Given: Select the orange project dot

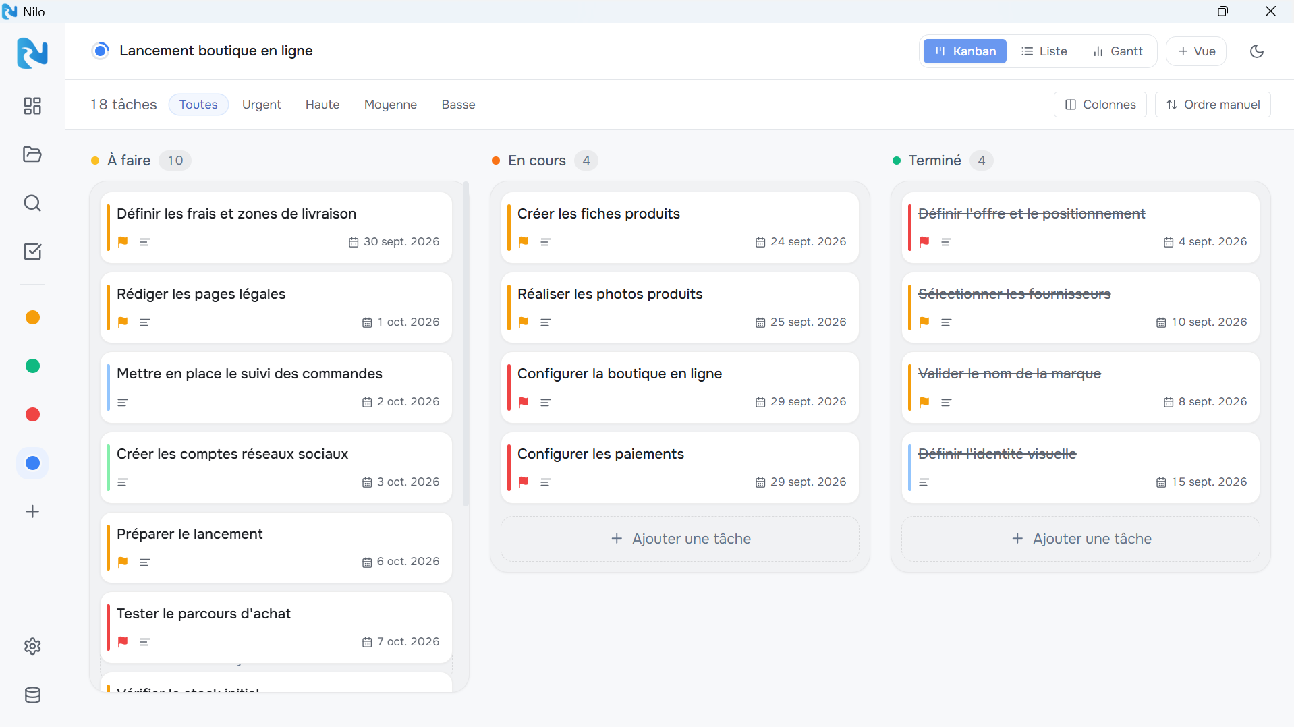Looking at the screenshot, I should 32,318.
